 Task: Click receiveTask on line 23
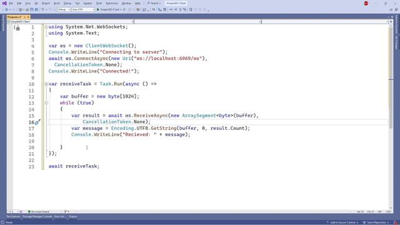[81, 166]
